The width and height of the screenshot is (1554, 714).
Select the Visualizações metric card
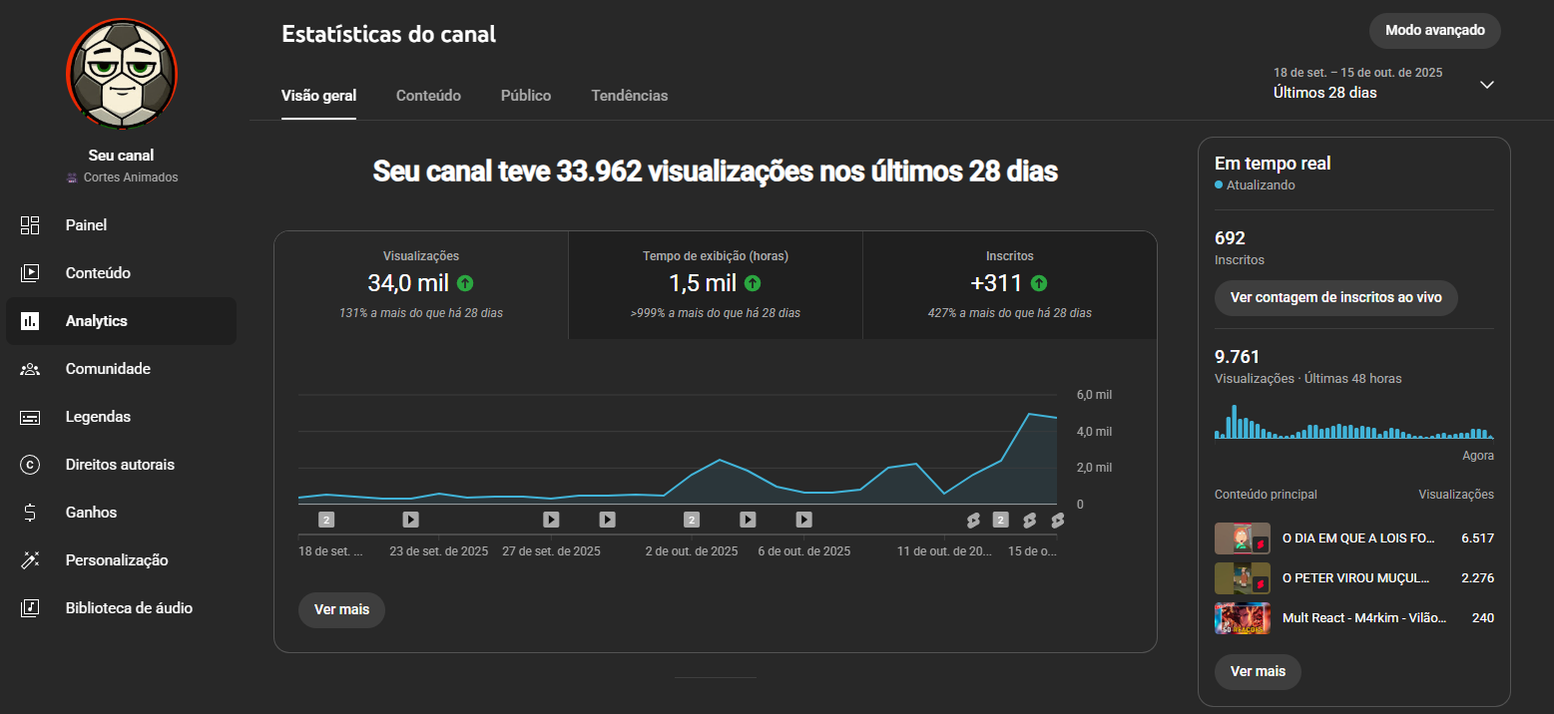point(421,285)
